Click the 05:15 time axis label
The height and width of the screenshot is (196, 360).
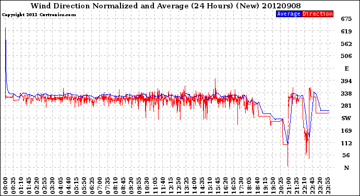click(76, 186)
